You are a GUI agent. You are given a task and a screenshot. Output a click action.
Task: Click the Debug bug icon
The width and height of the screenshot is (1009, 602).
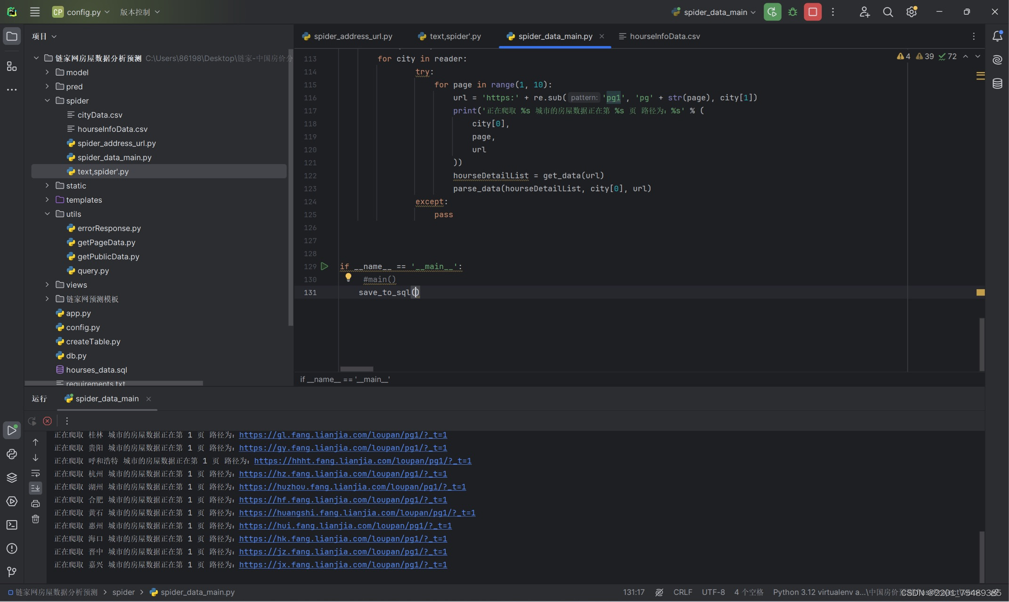(x=793, y=12)
